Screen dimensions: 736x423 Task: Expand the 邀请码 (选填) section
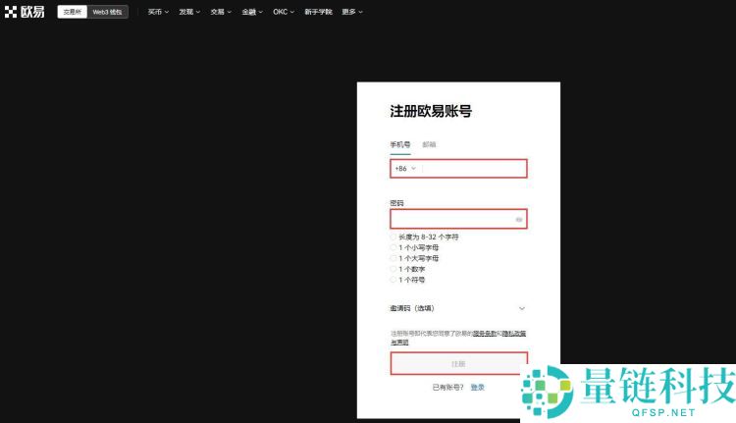[x=457, y=308]
